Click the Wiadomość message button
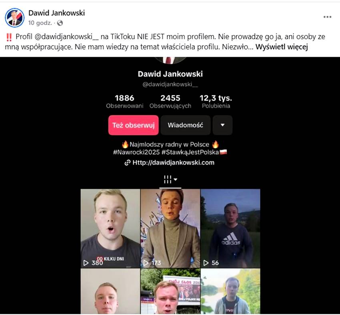The height and width of the screenshot is (315, 340). tap(185, 125)
